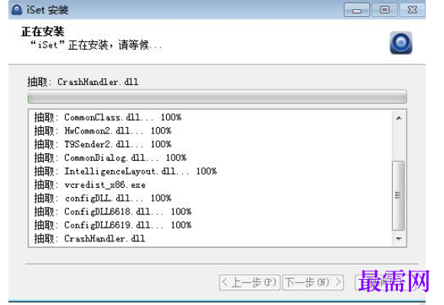Screen dimensions: 444x305
Task: Click the log list scrollbar thumb
Action: click(x=398, y=195)
